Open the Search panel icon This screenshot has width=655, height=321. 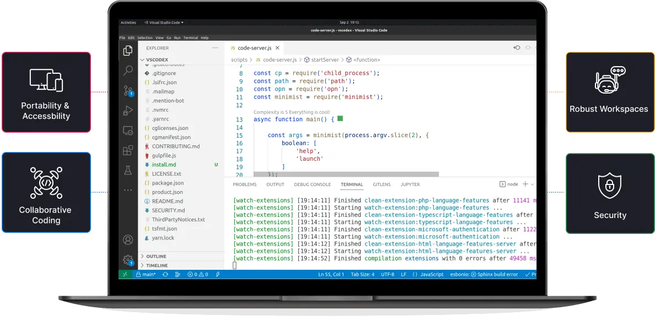point(127,70)
